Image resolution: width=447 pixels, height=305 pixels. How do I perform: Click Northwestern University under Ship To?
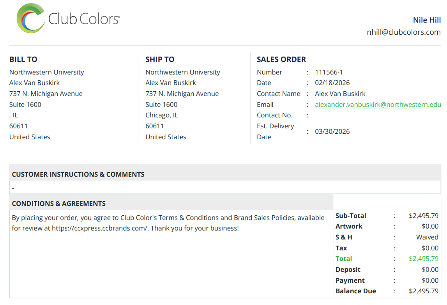[183, 73]
